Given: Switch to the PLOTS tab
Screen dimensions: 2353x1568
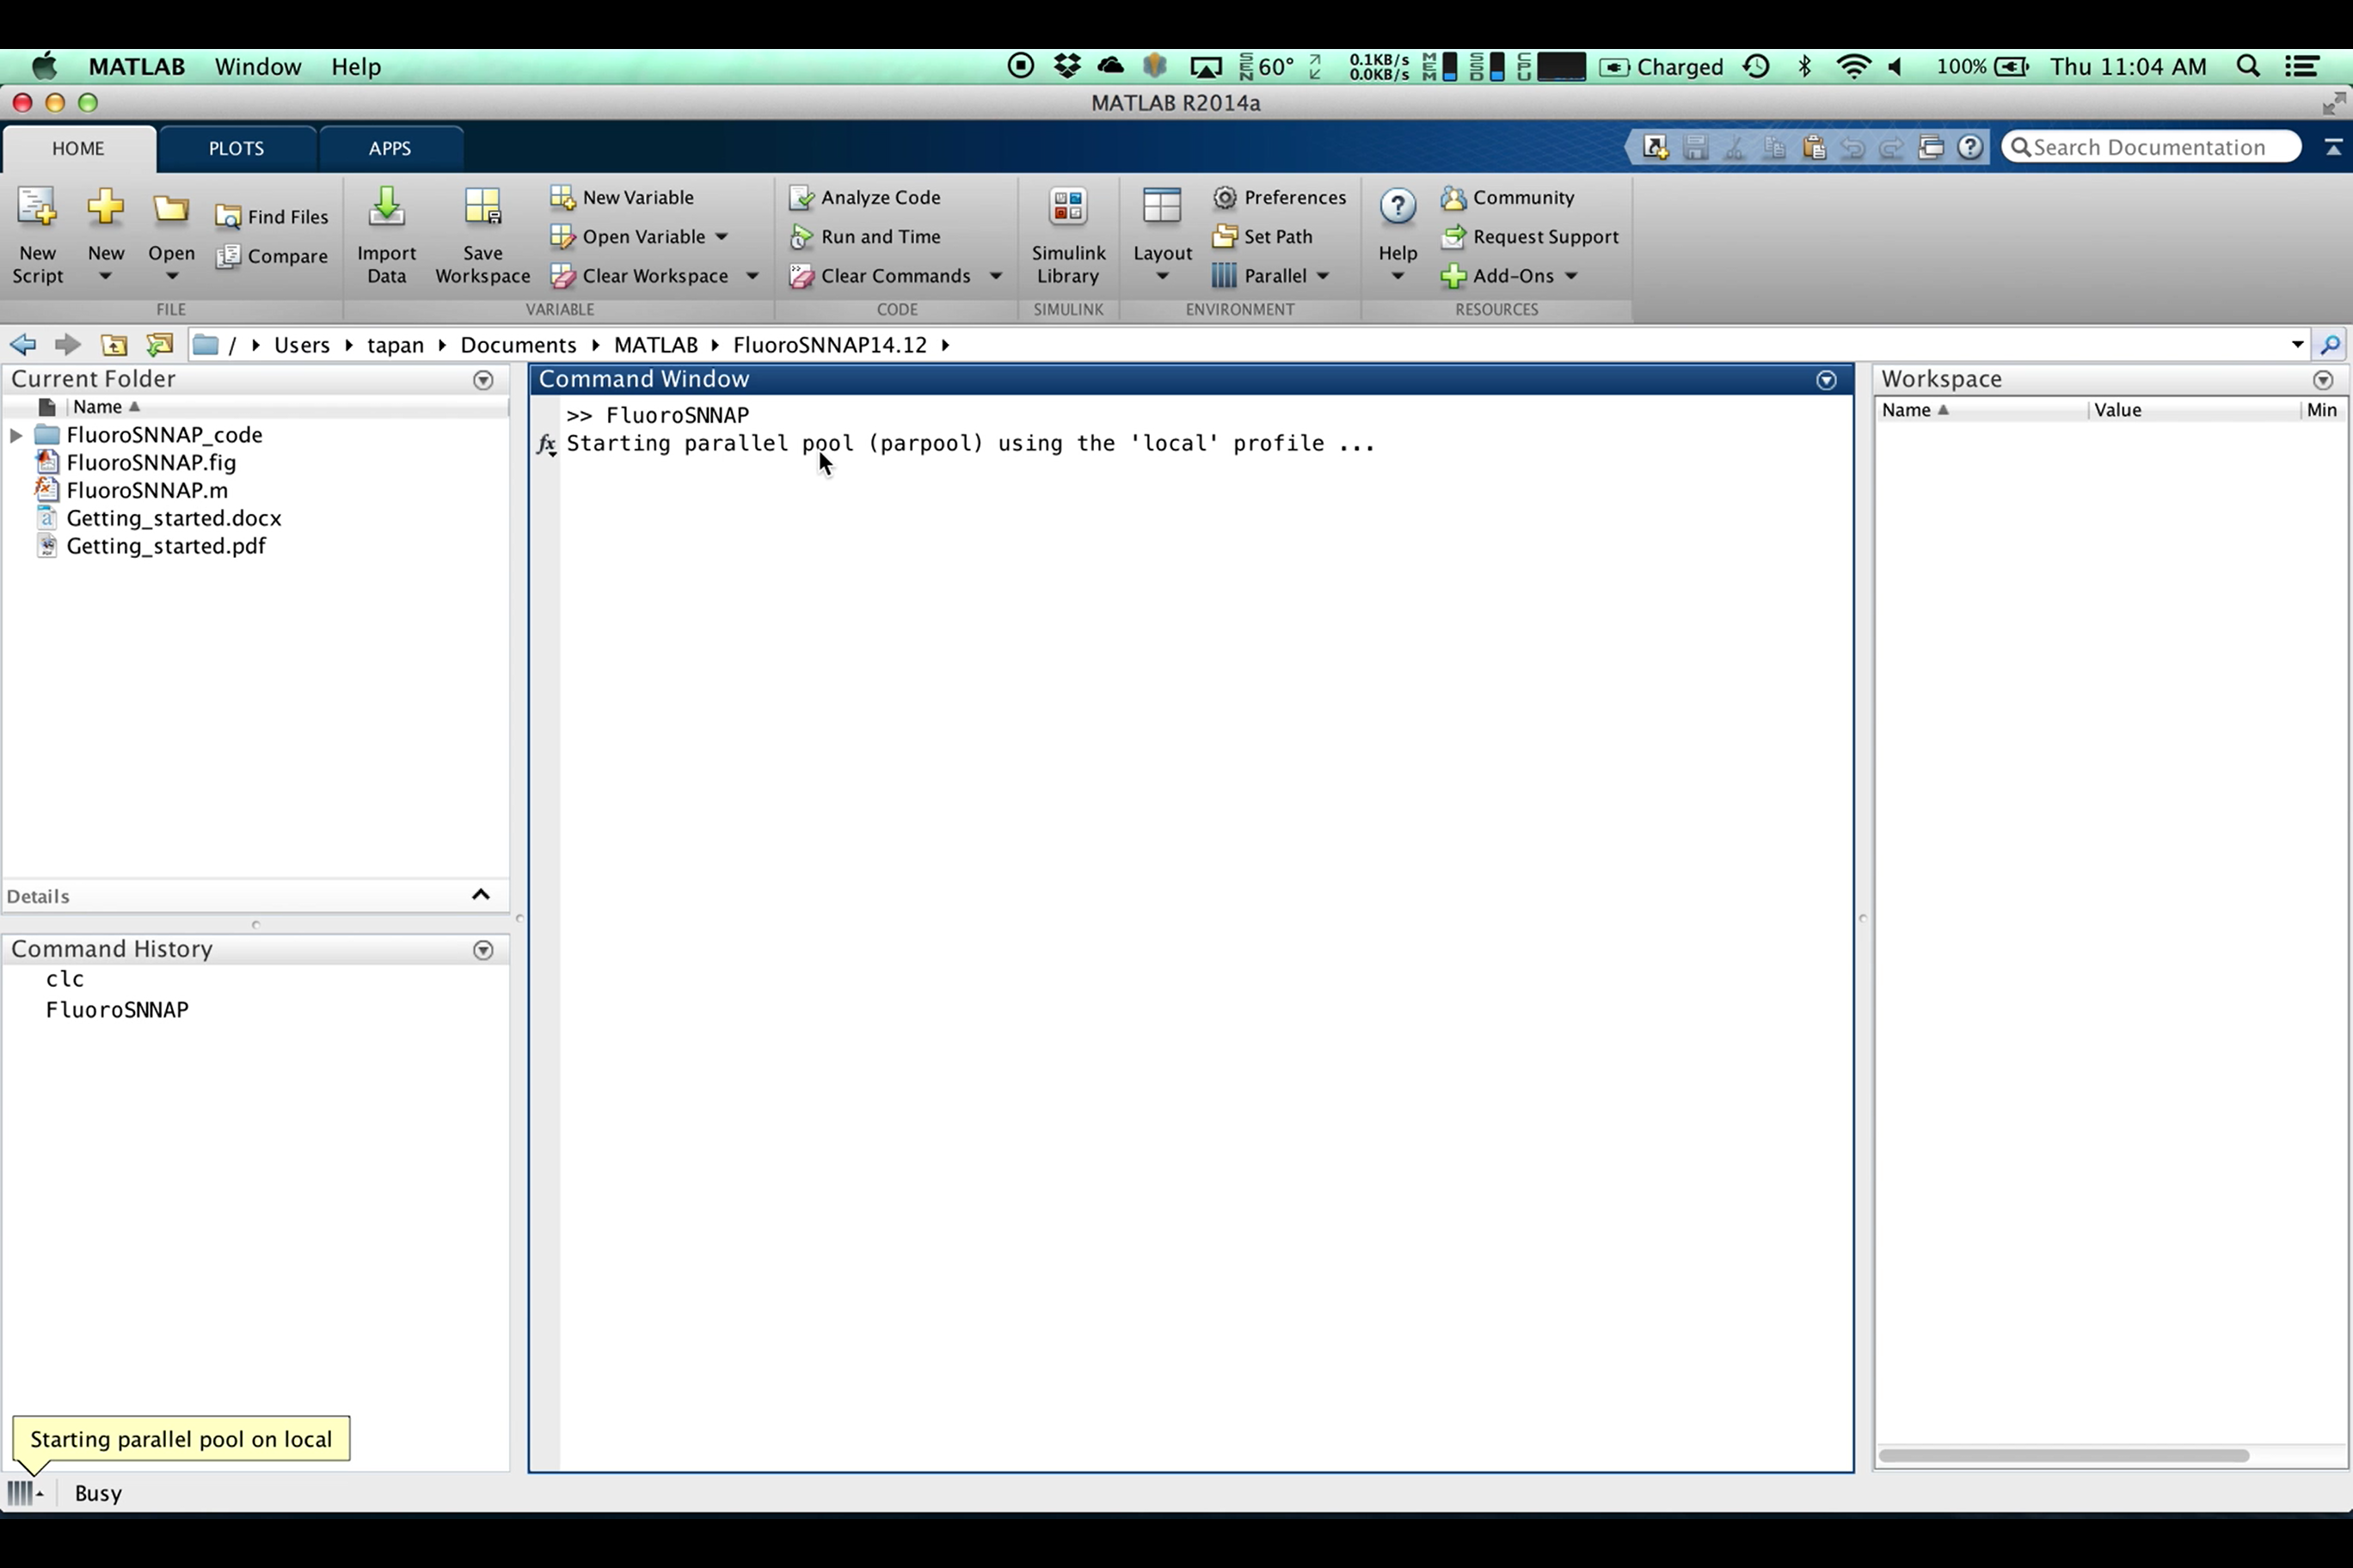Looking at the screenshot, I should pyautogui.click(x=237, y=148).
